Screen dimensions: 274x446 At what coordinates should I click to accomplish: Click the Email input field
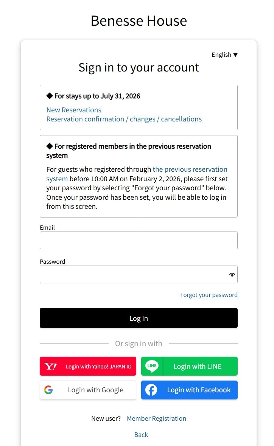(x=139, y=240)
